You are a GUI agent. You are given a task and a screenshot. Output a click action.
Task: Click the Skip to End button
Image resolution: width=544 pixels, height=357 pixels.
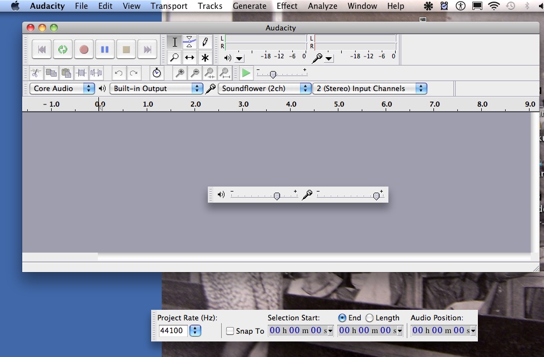[147, 49]
